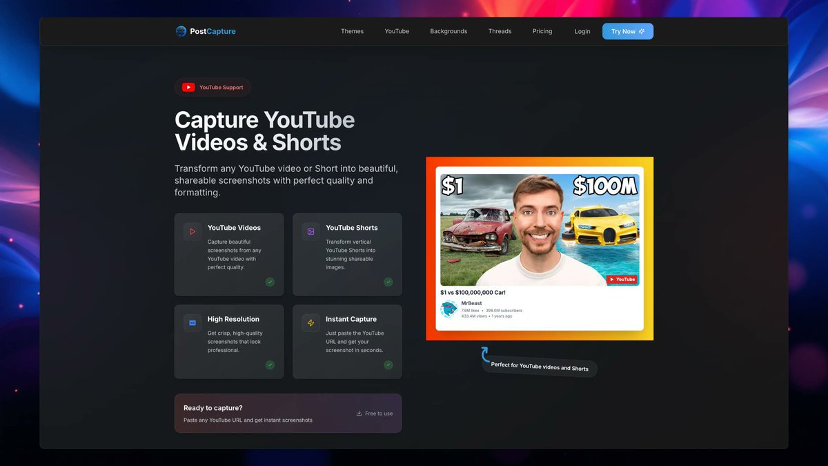Viewport: 828px width, 466px height.
Task: Click the Perfect for YouTube videos and Shorts pill
Action: (x=540, y=367)
